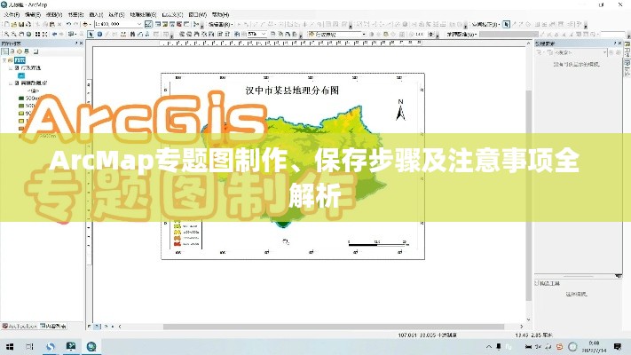
Task: Collapse the raster elevation layer expander
Action: click(11, 83)
